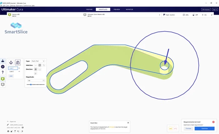
Task: Click the UMS5_RAPID_bracket object name
Action: coord(16,125)
